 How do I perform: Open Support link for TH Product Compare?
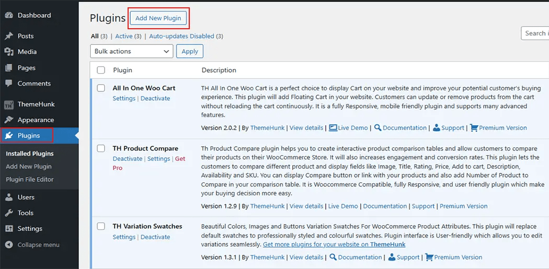coord(424,206)
